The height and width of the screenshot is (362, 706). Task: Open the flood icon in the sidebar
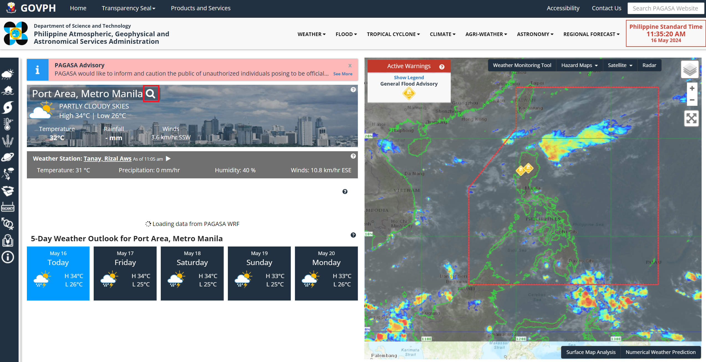[8, 90]
